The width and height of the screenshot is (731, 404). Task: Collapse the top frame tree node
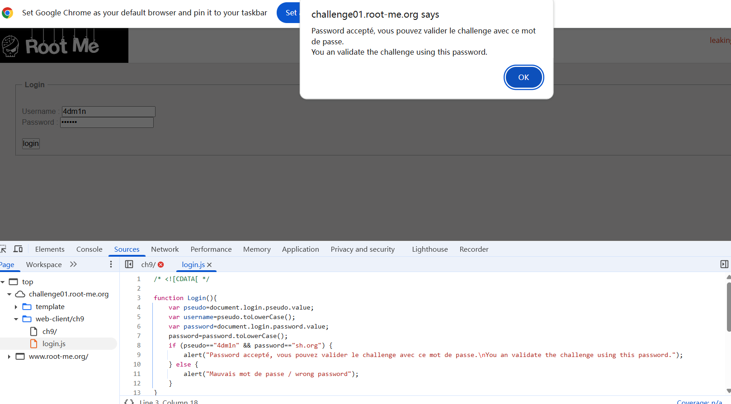pos(3,282)
